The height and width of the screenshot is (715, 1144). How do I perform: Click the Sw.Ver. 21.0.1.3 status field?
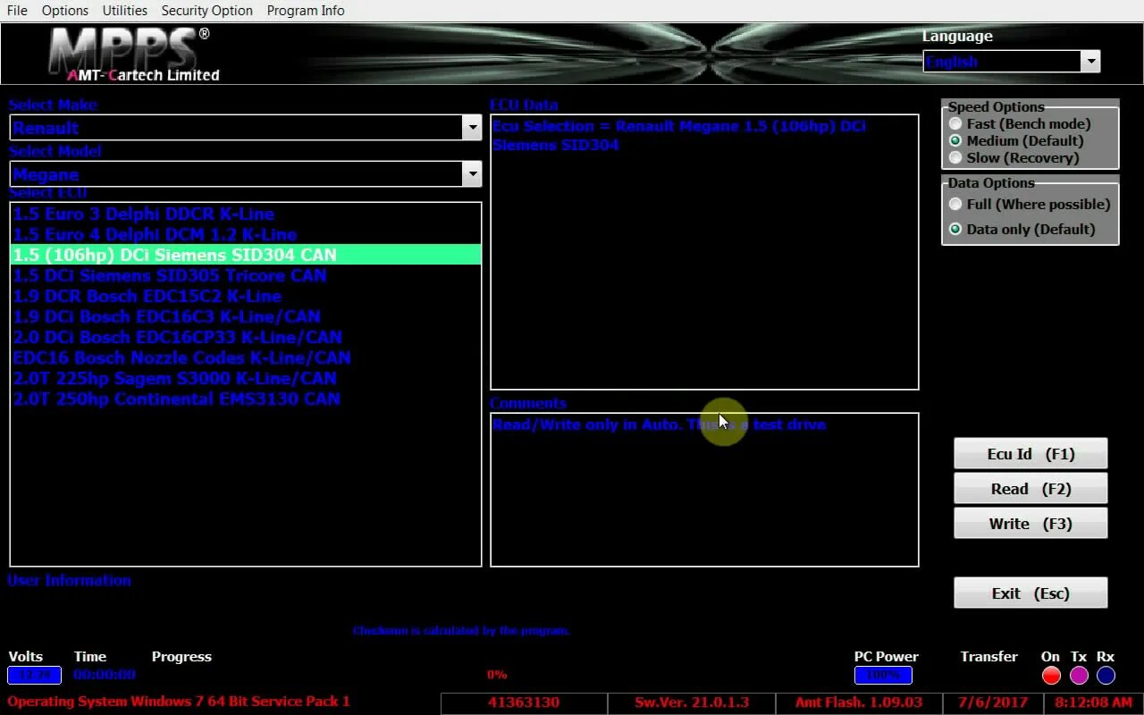tap(691, 702)
